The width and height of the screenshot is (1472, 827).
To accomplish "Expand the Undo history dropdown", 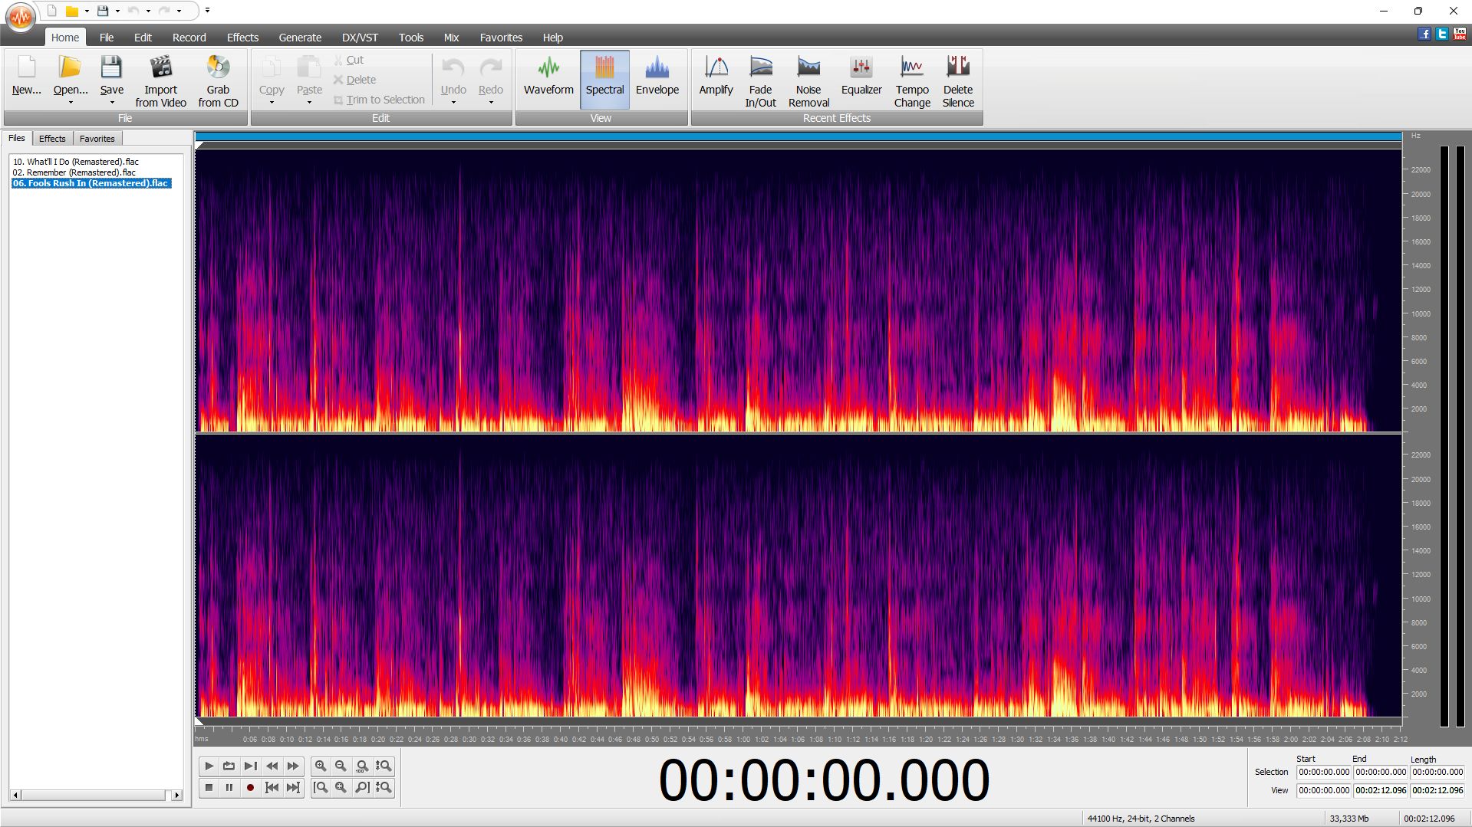I will 453,103.
